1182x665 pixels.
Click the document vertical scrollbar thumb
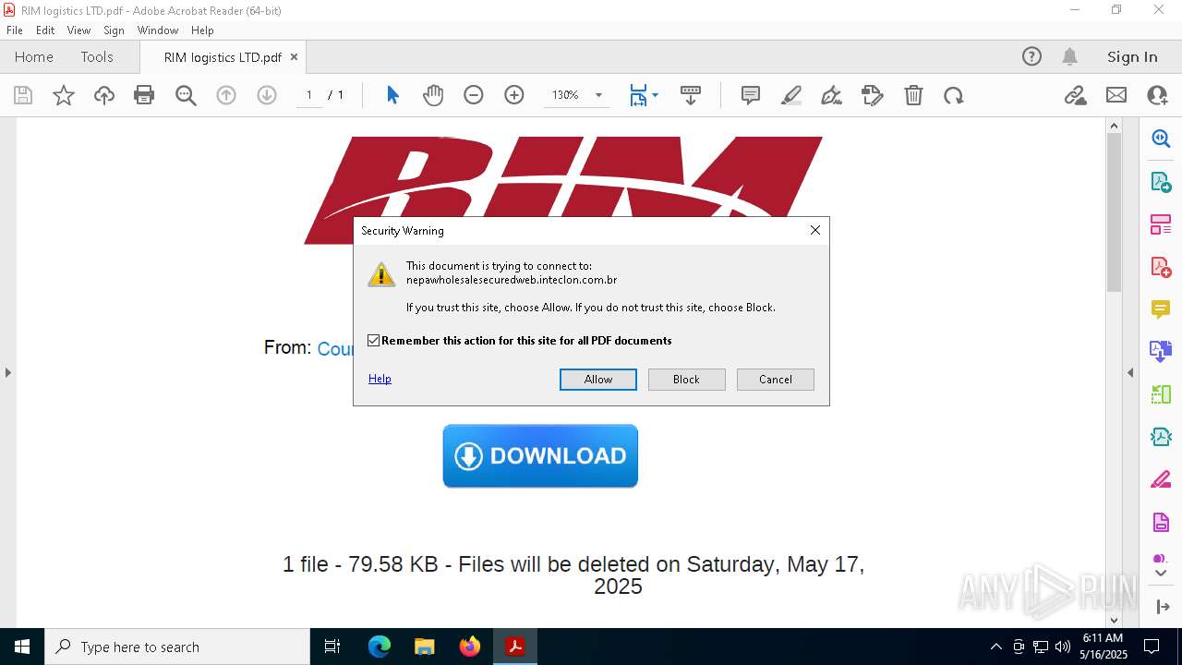1114,212
